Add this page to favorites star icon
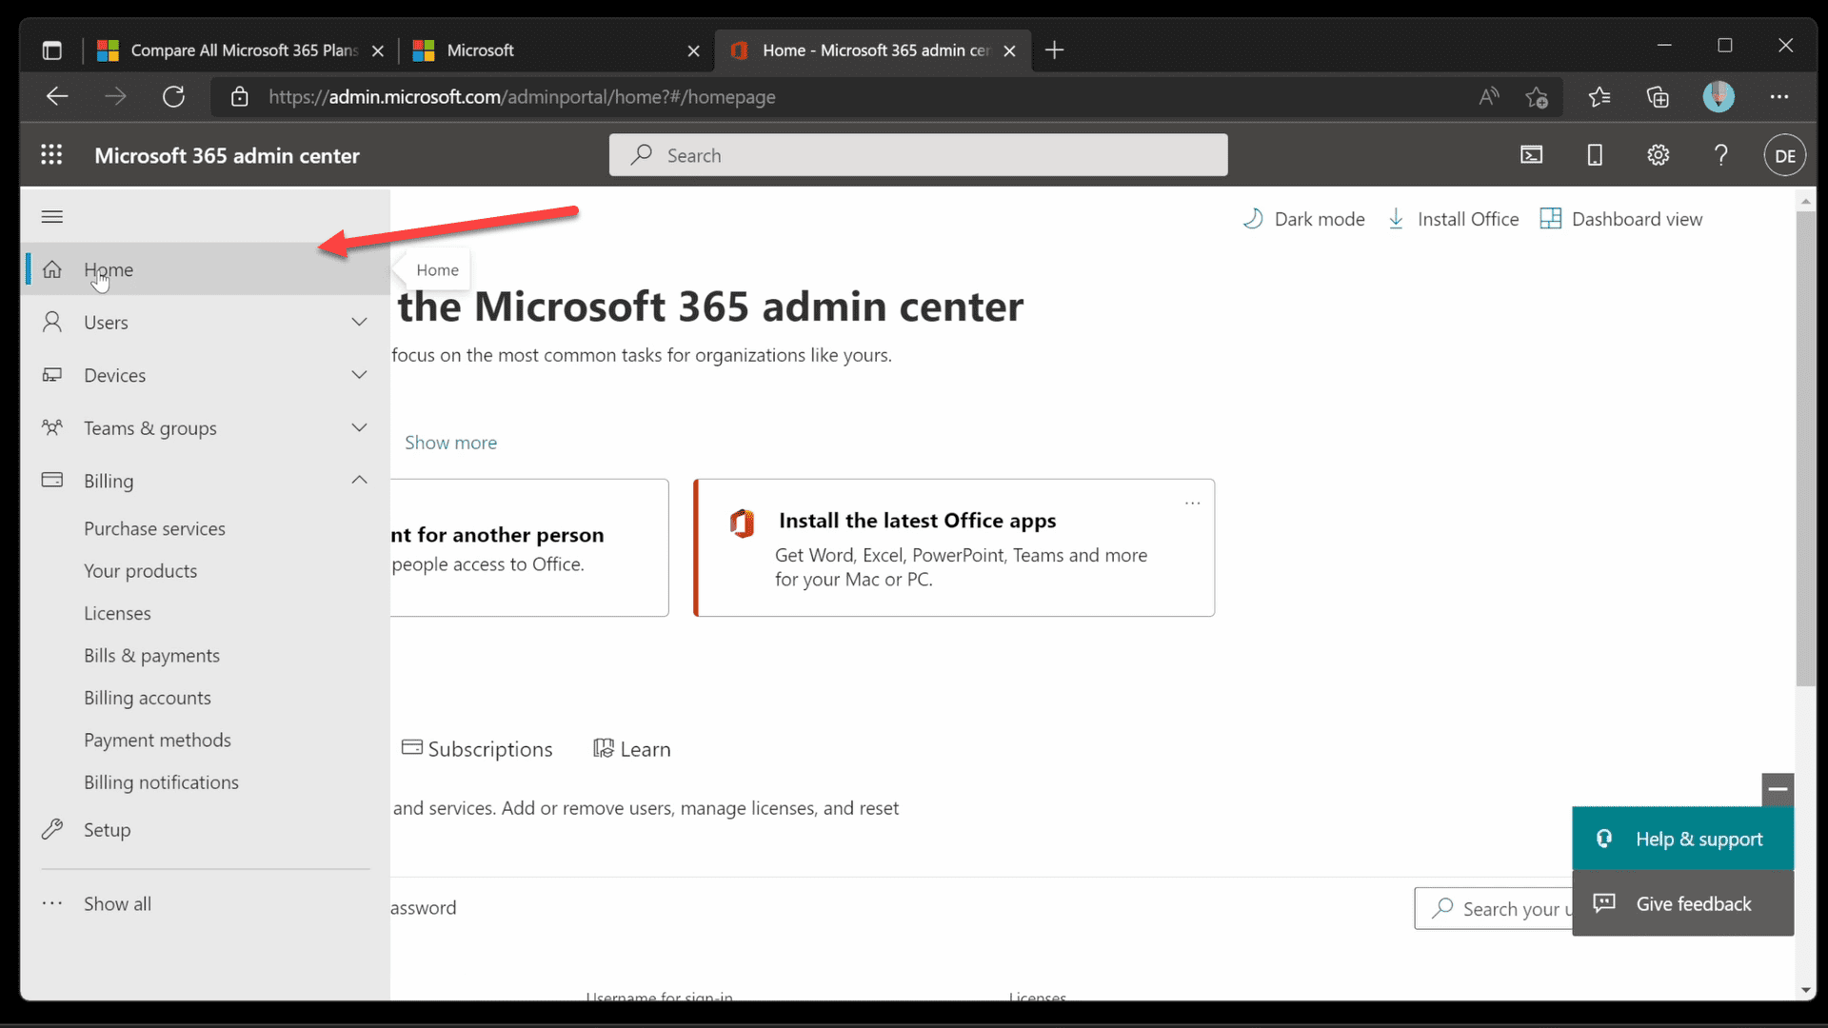 [1536, 96]
